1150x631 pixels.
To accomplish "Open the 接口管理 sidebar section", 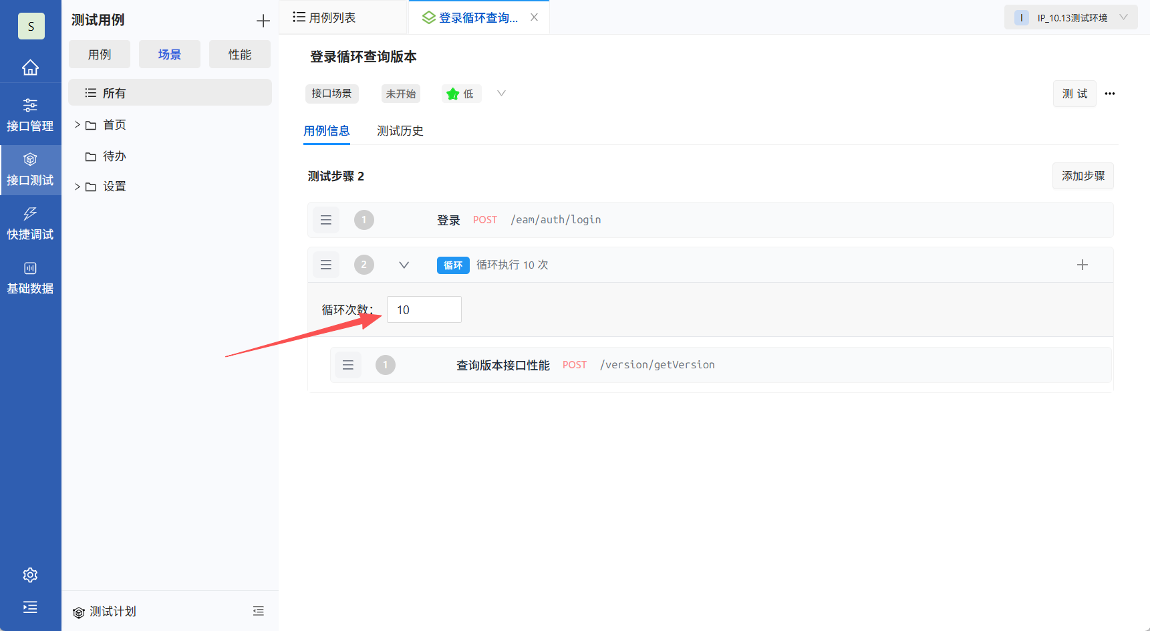I will pyautogui.click(x=30, y=114).
